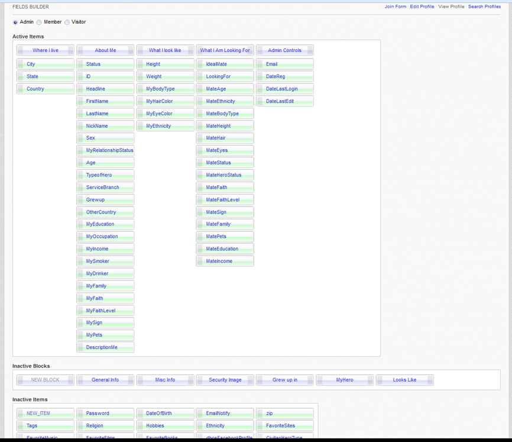Choose the Visitor radio option

[x=67, y=22]
